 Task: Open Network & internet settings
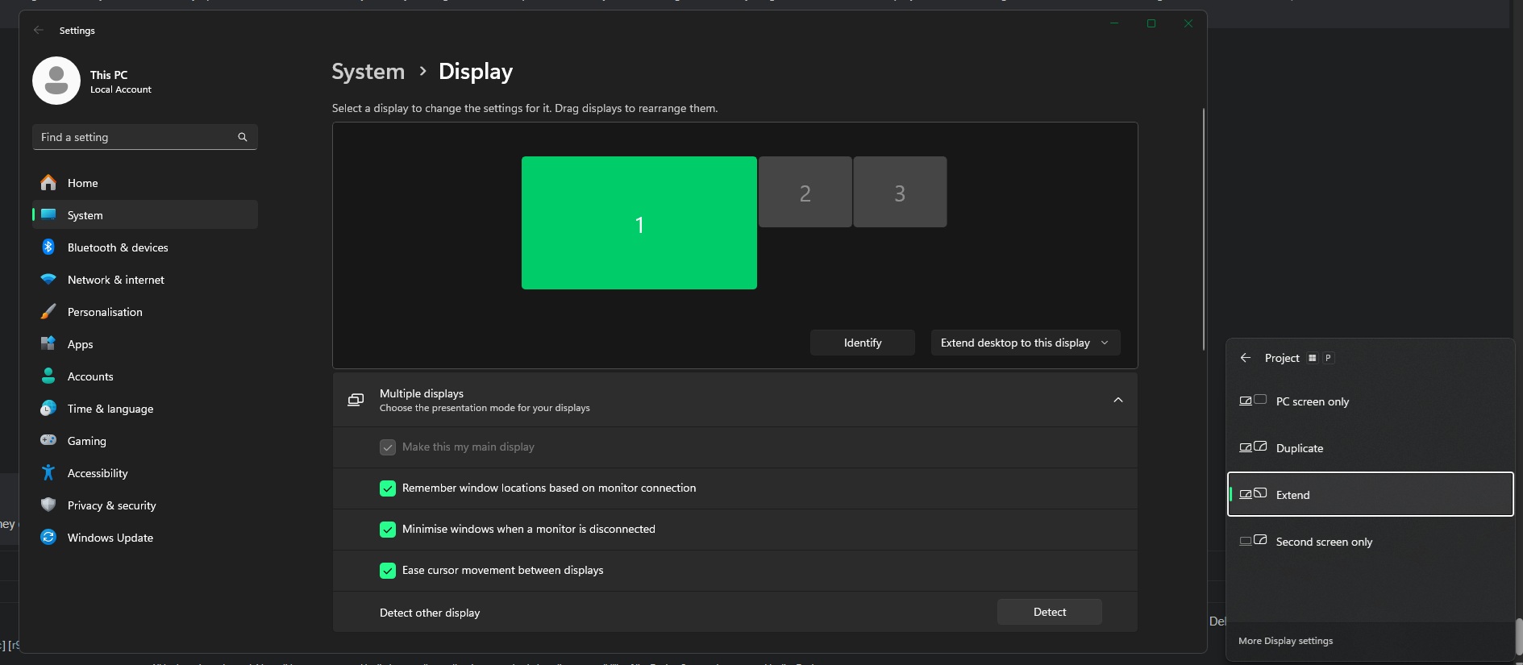point(145,280)
